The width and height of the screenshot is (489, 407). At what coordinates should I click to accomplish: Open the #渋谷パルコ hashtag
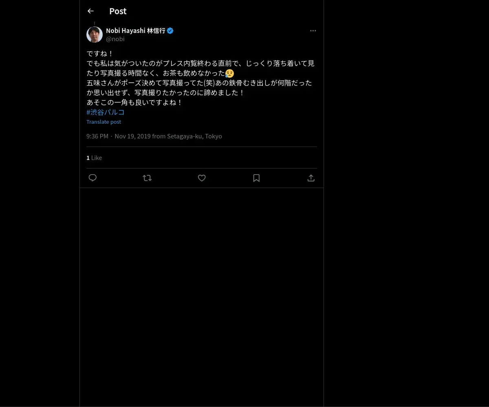point(106,112)
